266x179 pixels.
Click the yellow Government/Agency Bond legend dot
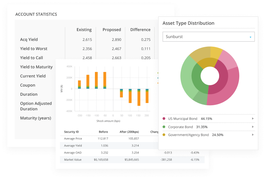click(164, 135)
